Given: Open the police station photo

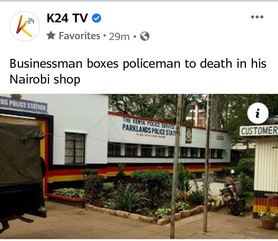Looking at the screenshot, I should point(139,166).
